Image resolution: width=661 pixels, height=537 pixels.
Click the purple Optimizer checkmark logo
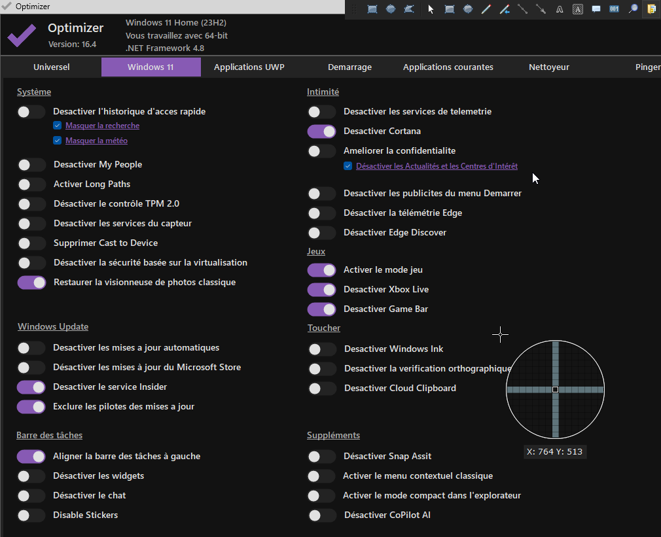tap(22, 35)
